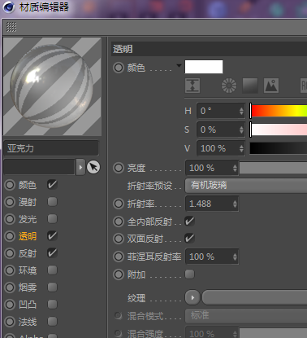Click the 附加 parameter animation dot
Image resolution: width=307 pixels, height=338 pixels.
[119, 274]
